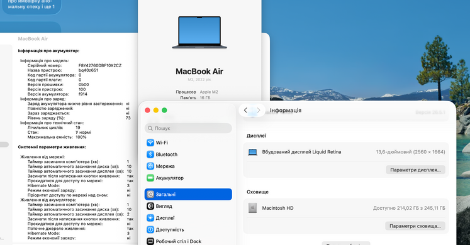The height and width of the screenshot is (245, 470).
Task: Click the Параметри дисплея button
Action: [x=415, y=170]
